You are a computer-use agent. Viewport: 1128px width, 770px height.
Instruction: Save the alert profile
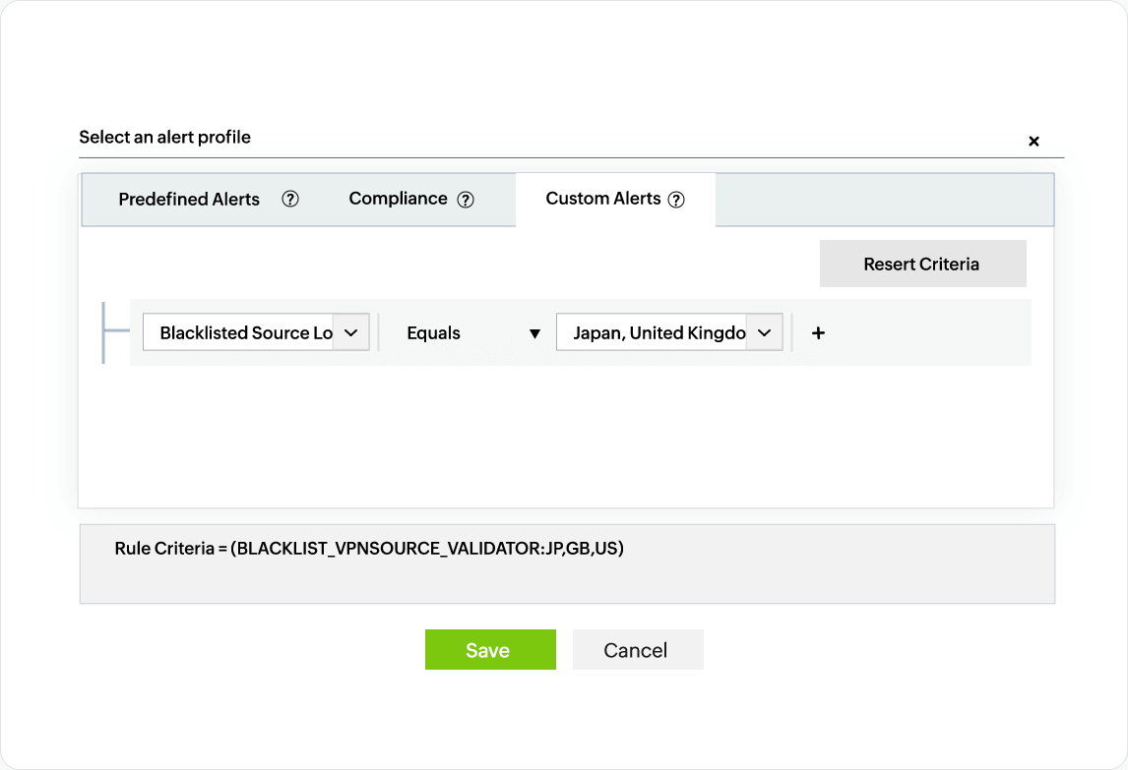pyautogui.click(x=490, y=650)
